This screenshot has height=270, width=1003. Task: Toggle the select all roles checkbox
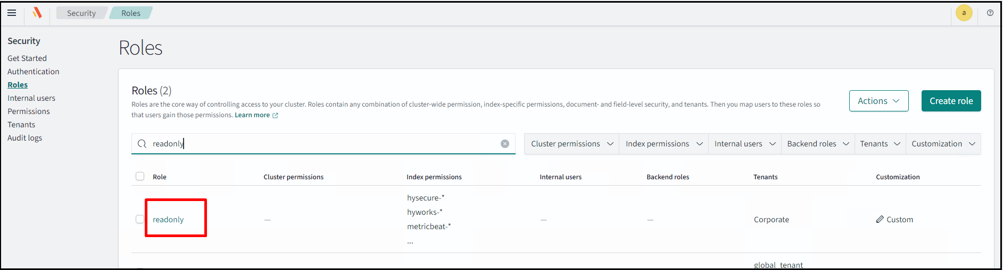click(140, 176)
